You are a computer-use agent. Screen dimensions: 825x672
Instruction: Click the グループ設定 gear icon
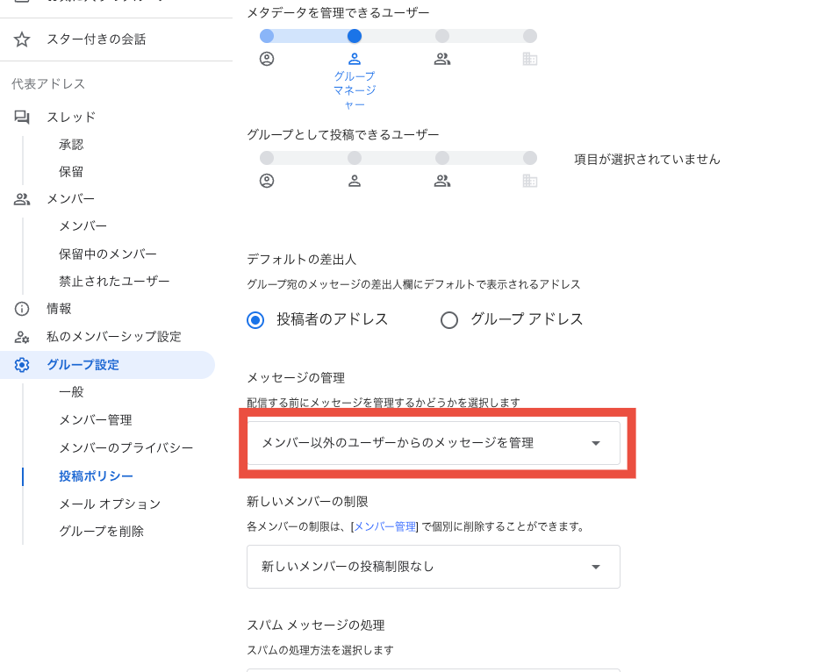[x=22, y=365]
